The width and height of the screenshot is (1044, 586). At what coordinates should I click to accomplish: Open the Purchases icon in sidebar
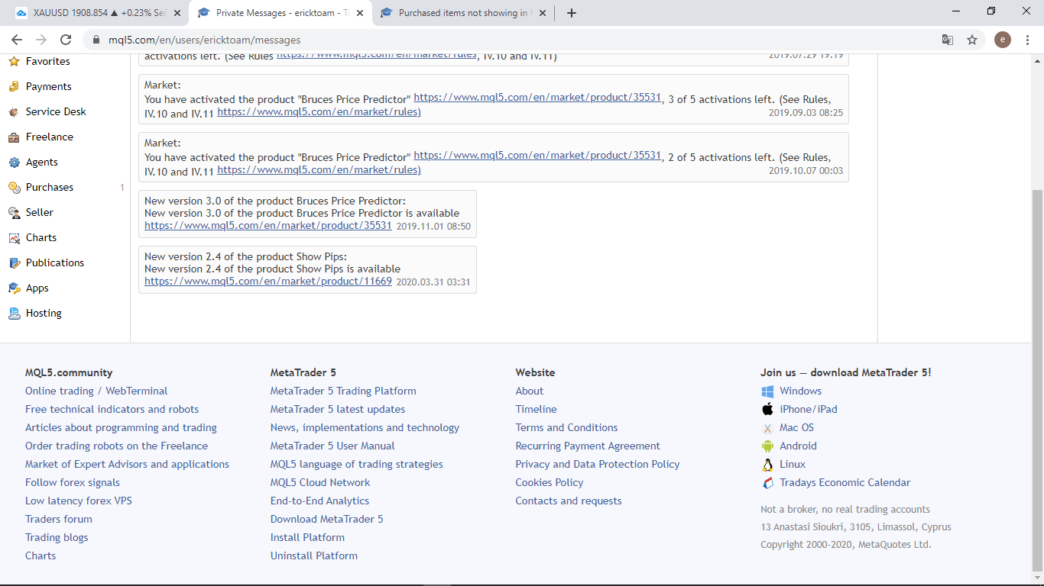point(14,188)
